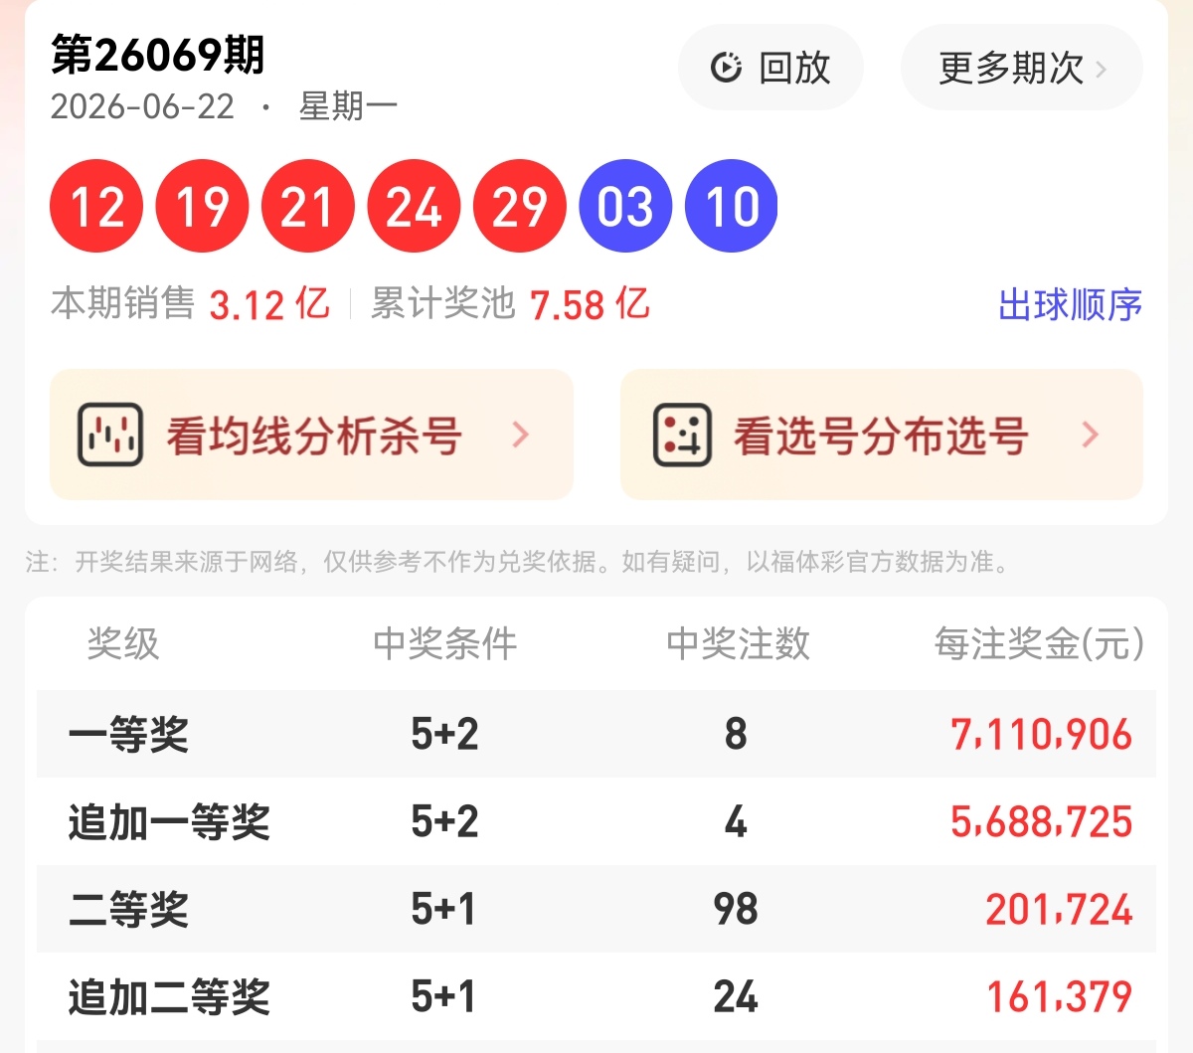Open 看均线分析杀号 analysis card

click(x=311, y=435)
